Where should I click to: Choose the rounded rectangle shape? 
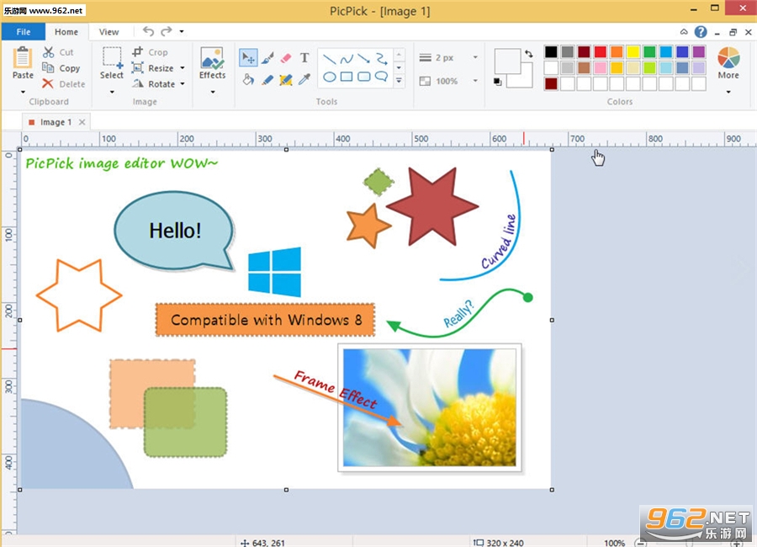(x=364, y=77)
